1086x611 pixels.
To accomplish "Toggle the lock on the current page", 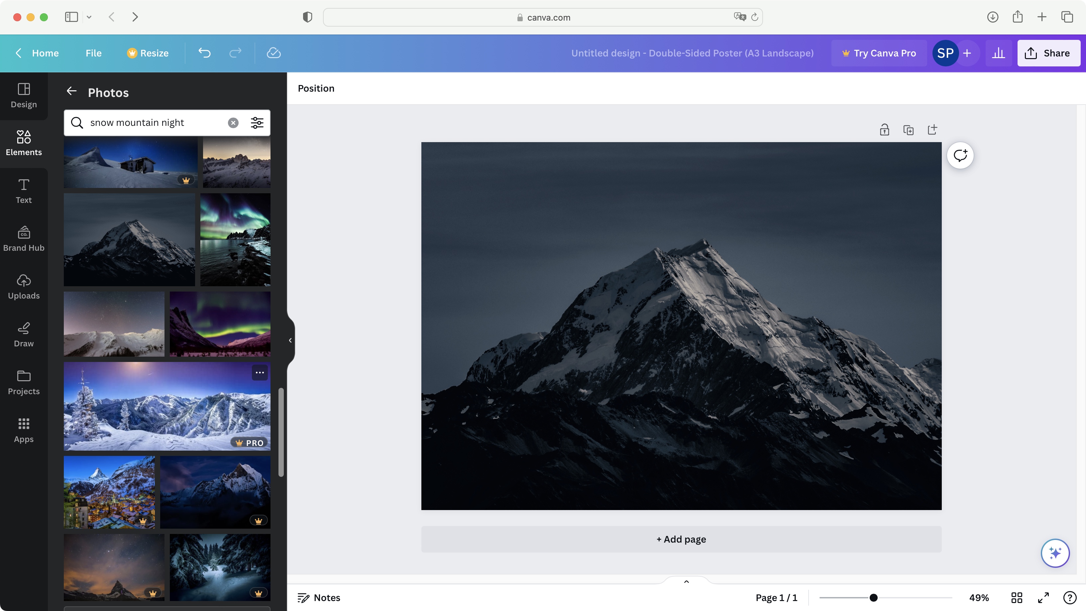I will coord(884,130).
